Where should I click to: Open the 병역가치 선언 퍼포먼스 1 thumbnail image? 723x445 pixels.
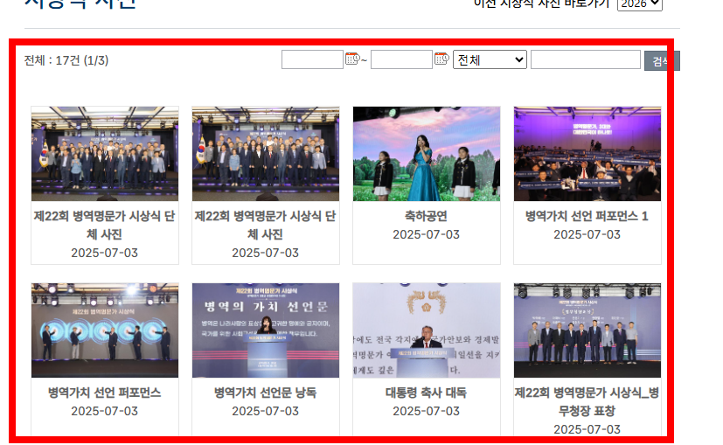pos(587,154)
